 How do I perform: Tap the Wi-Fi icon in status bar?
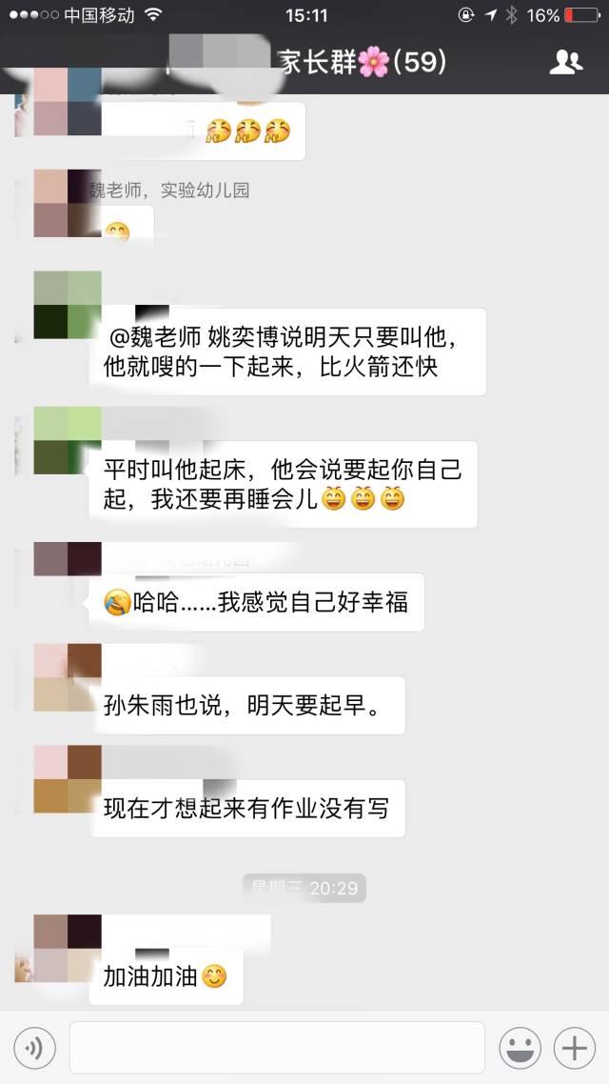(x=153, y=14)
